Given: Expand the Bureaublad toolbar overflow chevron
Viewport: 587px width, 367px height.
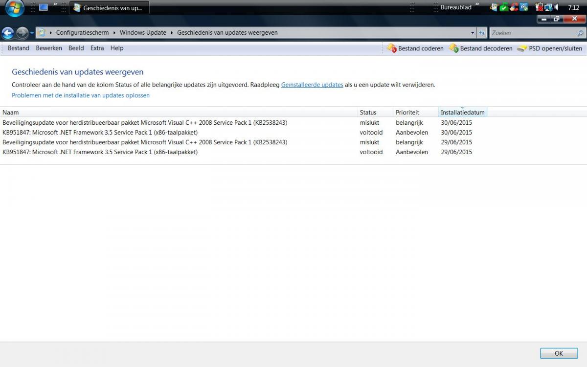Looking at the screenshot, I should coord(477,5).
